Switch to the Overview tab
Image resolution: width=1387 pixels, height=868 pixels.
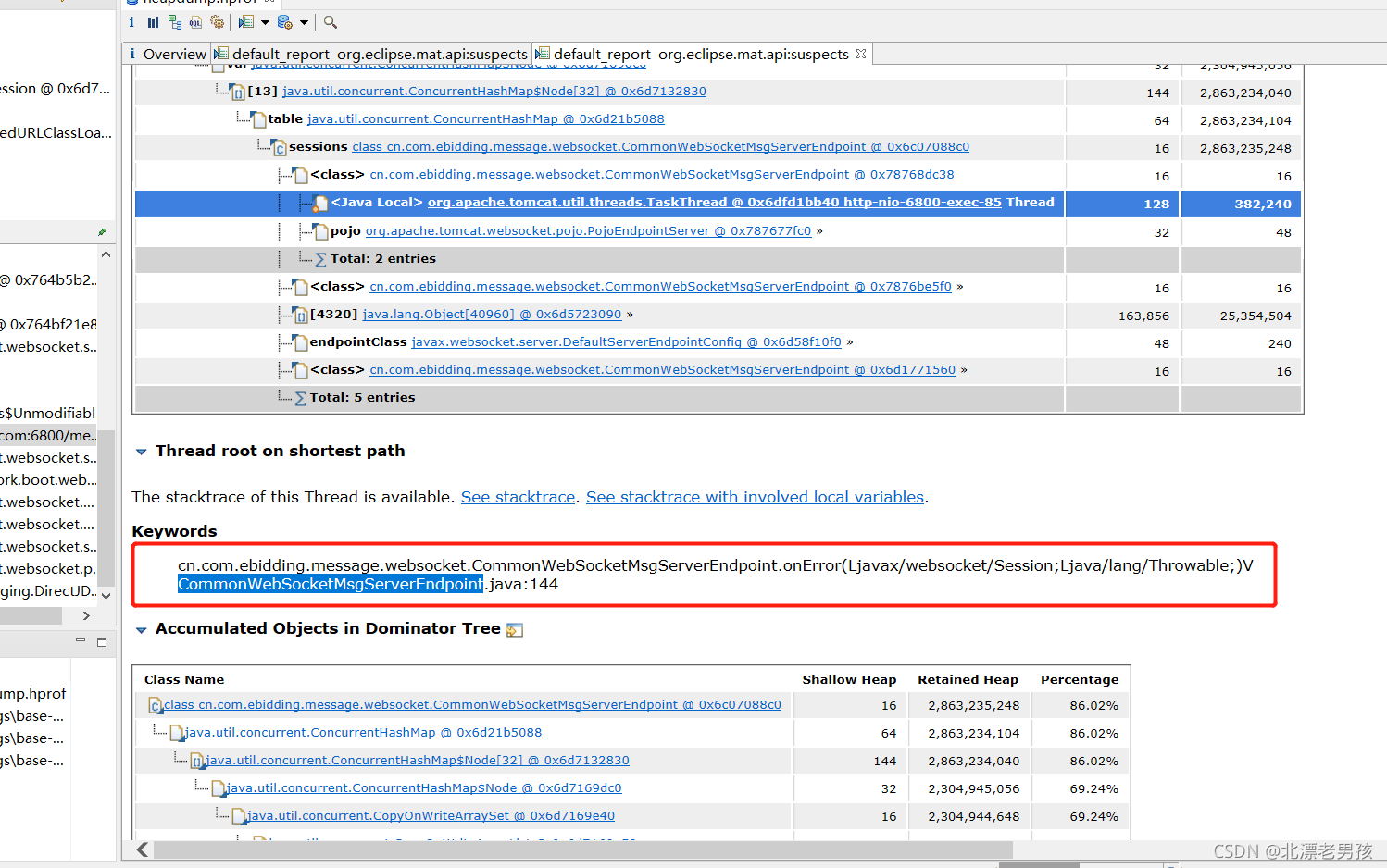click(167, 54)
